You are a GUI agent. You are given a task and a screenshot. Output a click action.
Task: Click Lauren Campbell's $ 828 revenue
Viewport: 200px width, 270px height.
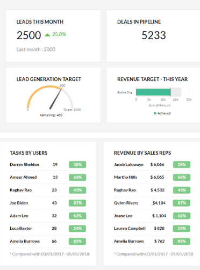[159, 228]
